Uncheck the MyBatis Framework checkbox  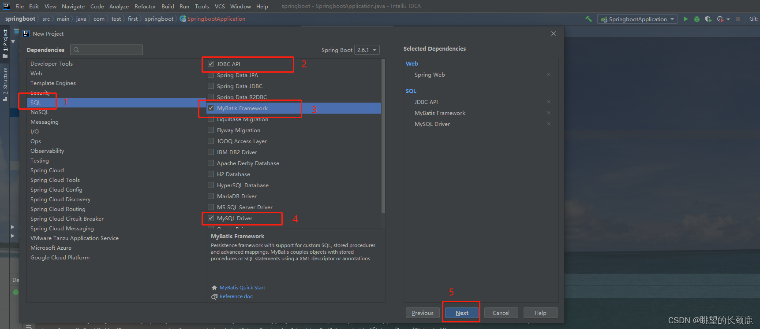tap(211, 108)
